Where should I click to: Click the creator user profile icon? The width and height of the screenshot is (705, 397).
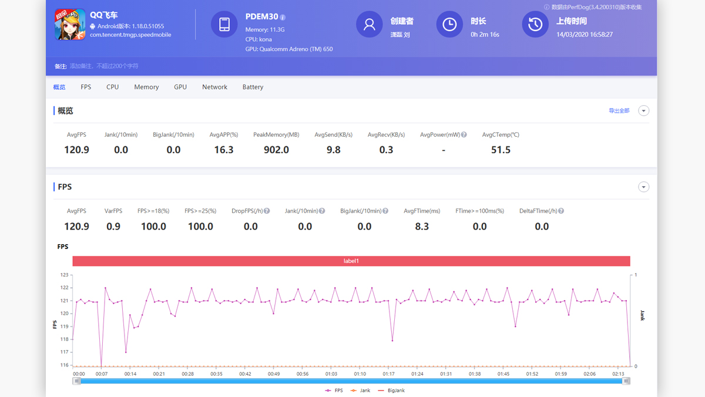point(370,25)
